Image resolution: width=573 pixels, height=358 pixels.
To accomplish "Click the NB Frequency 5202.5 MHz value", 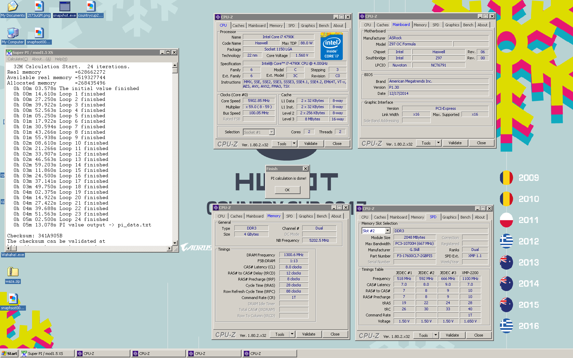I will coord(319,240).
